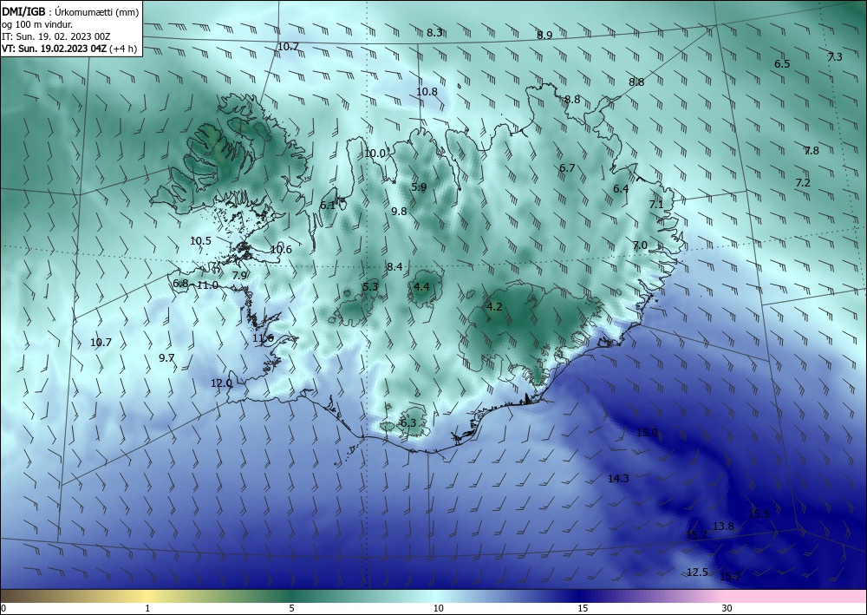The height and width of the screenshot is (615, 867).
Task: Select the 6.4 value label
Action: 621,189
